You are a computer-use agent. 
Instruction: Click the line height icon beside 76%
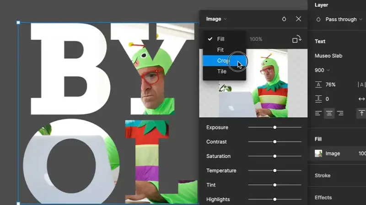[318, 85]
